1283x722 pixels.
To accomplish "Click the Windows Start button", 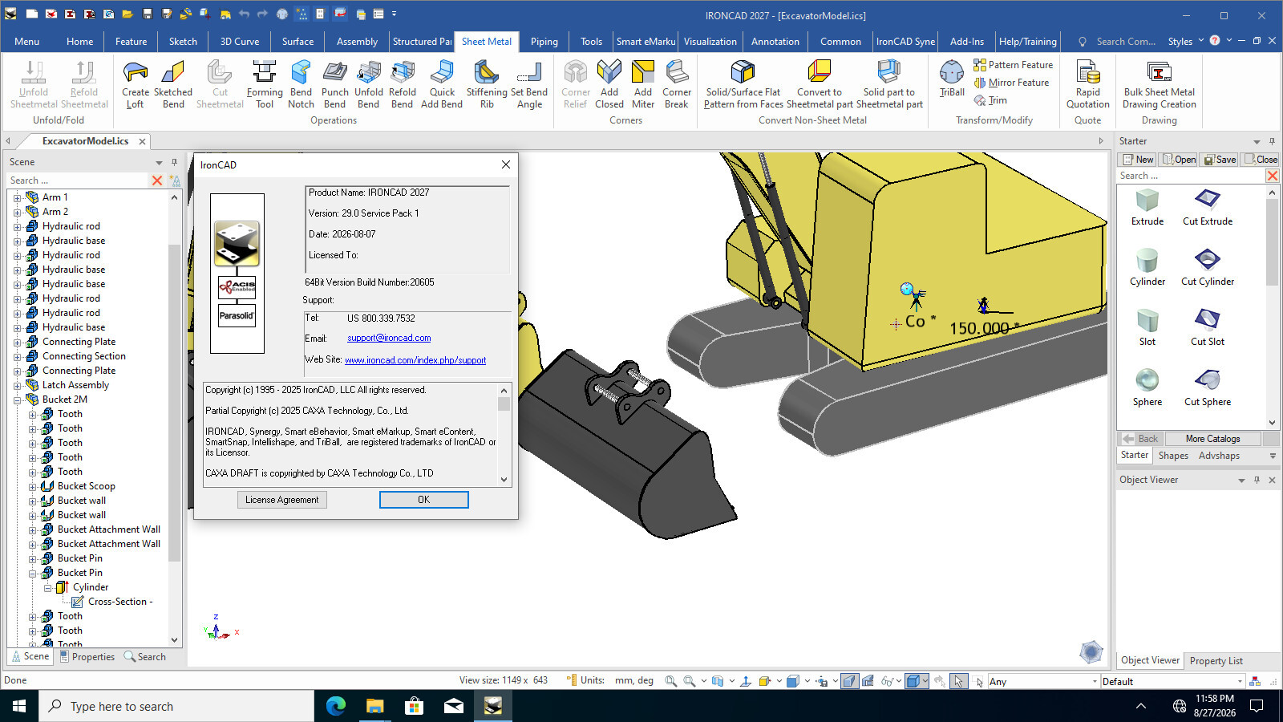I will (19, 706).
